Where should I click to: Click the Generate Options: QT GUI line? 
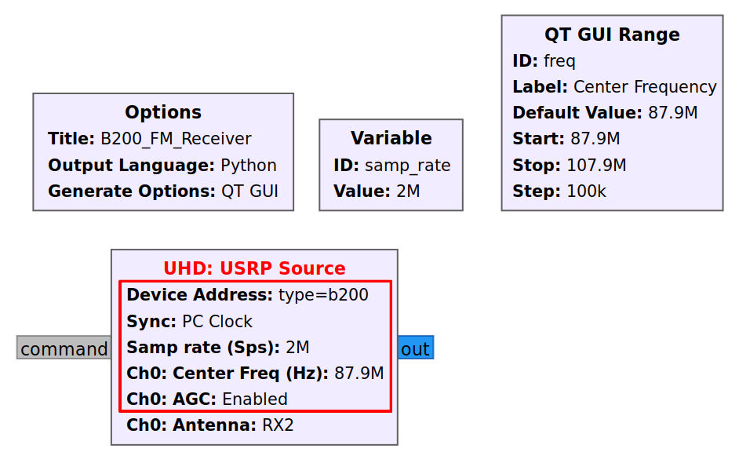pyautogui.click(x=163, y=191)
